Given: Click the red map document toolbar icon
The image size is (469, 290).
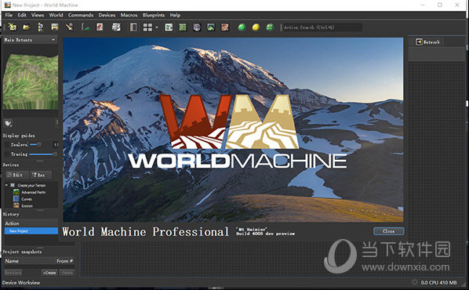Looking at the screenshot, I should click(100, 27).
